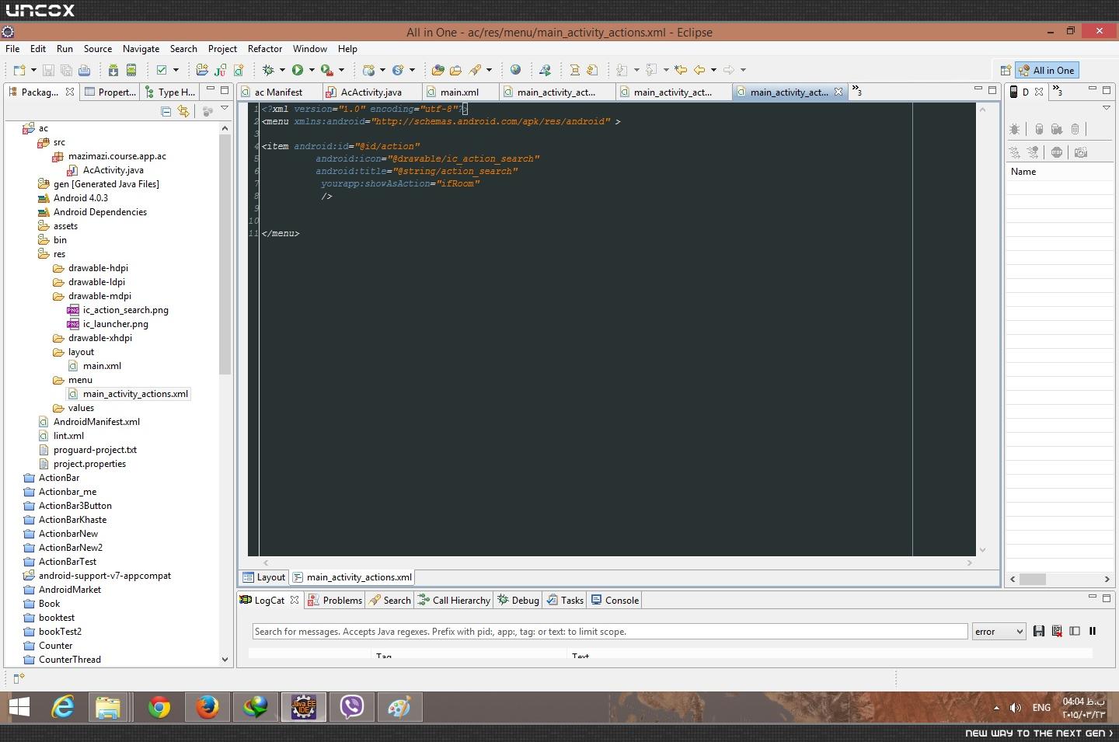
Task: Select AcActivity.java in the src package
Action: pos(113,170)
